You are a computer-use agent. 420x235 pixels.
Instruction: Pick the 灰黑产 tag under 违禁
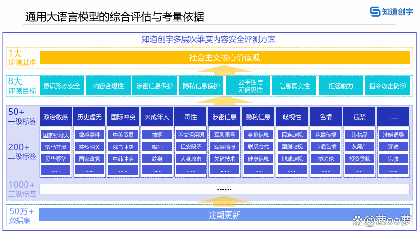tap(359, 146)
